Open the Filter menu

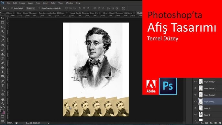click(x=53, y=3)
